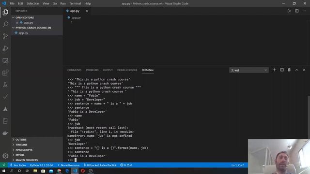Open Windows taskbar search

[12, 171]
